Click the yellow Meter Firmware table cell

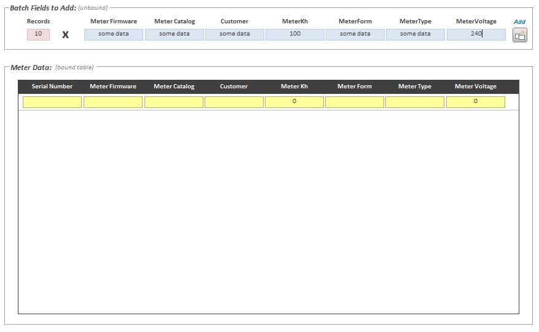click(x=113, y=102)
